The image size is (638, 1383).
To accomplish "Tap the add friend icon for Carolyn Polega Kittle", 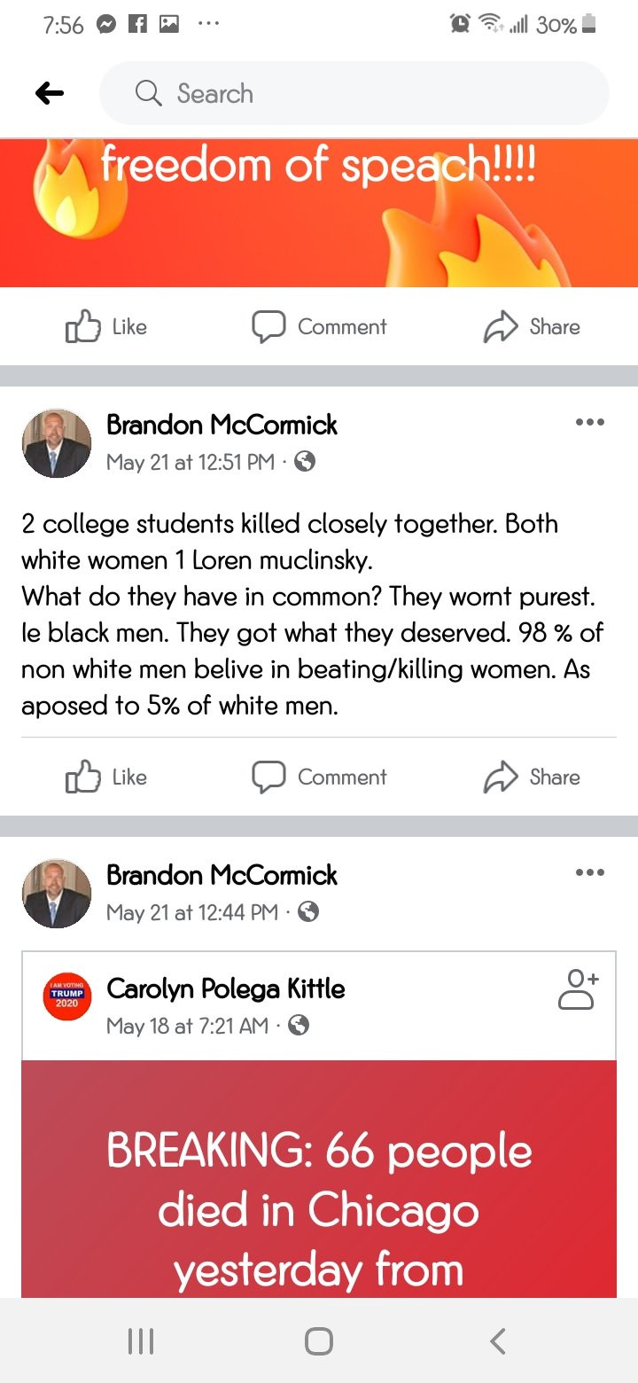I will click(x=579, y=989).
